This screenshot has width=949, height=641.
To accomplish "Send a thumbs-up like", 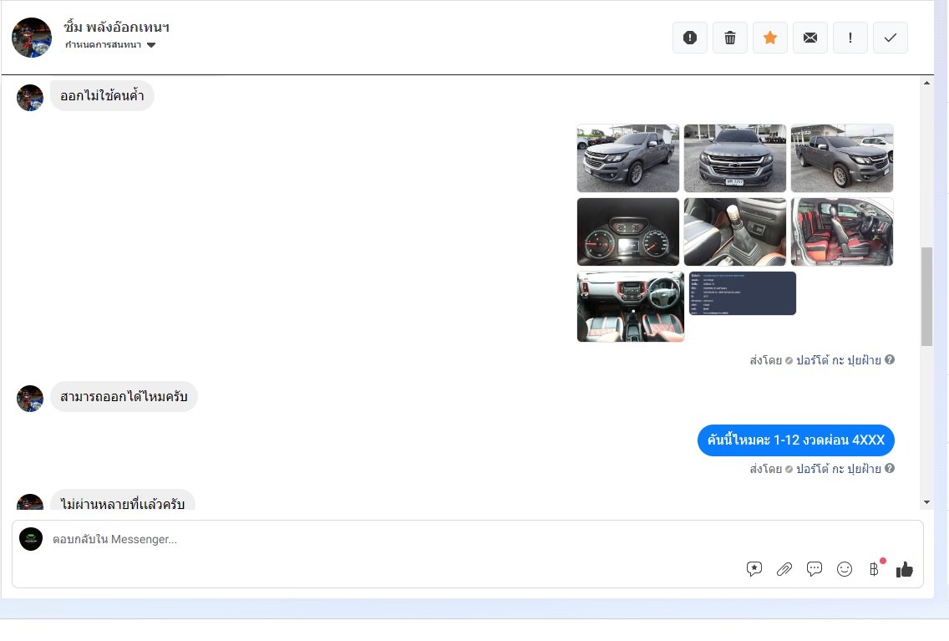I will (x=905, y=569).
